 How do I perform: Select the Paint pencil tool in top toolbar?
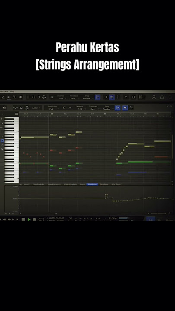point(3,97)
